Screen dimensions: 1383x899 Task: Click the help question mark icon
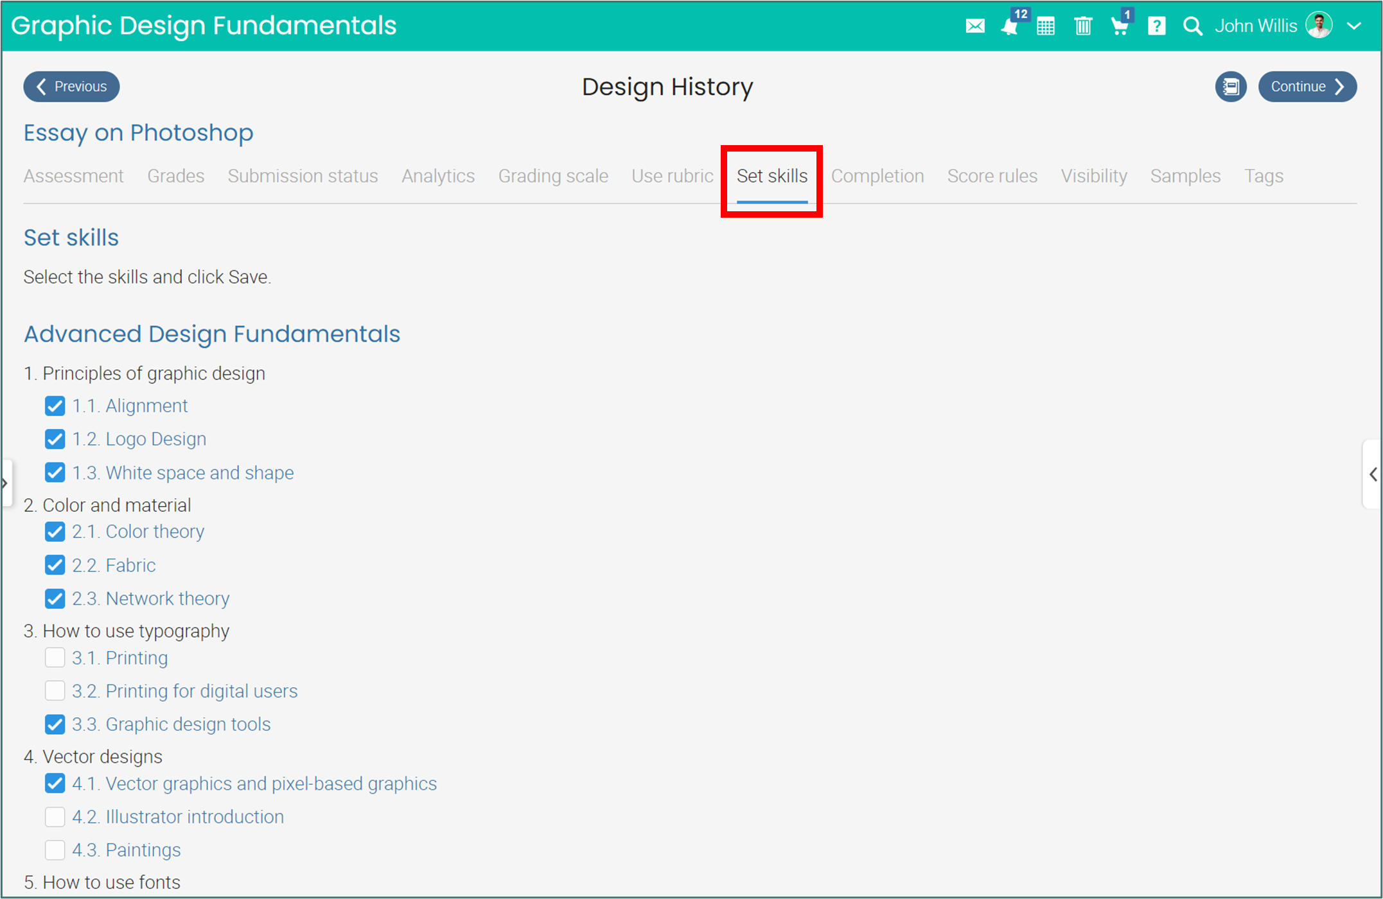pos(1156,26)
